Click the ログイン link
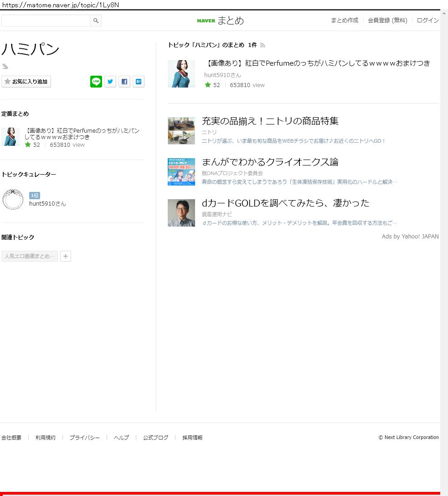Image resolution: width=448 pixels, height=496 pixels. [427, 21]
